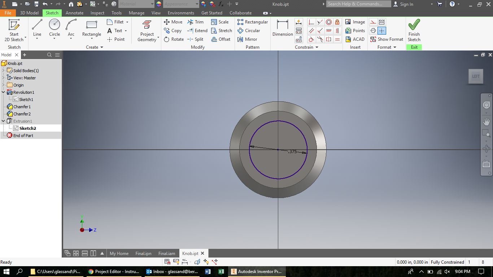The height and width of the screenshot is (277, 493).
Task: Click the Automatic Dimensions and Constraints icon
Action: point(298,22)
